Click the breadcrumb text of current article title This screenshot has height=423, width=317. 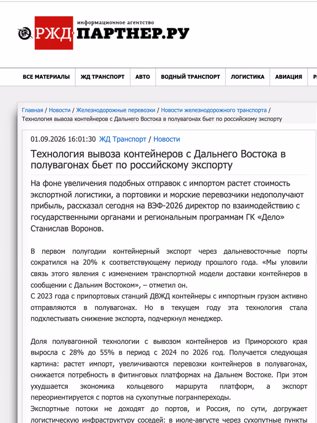[152, 119]
